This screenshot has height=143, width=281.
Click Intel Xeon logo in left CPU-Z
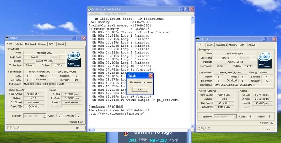pyautogui.click(x=74, y=59)
